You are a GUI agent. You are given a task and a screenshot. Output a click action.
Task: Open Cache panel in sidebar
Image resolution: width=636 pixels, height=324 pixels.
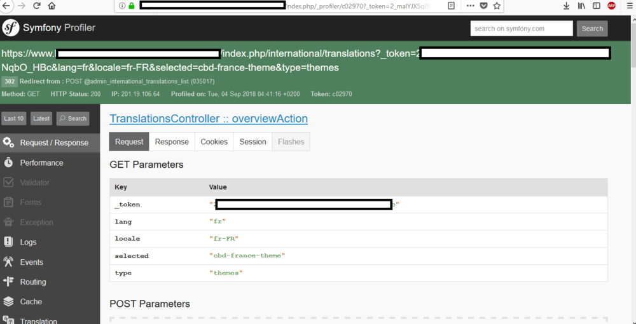tap(50, 302)
